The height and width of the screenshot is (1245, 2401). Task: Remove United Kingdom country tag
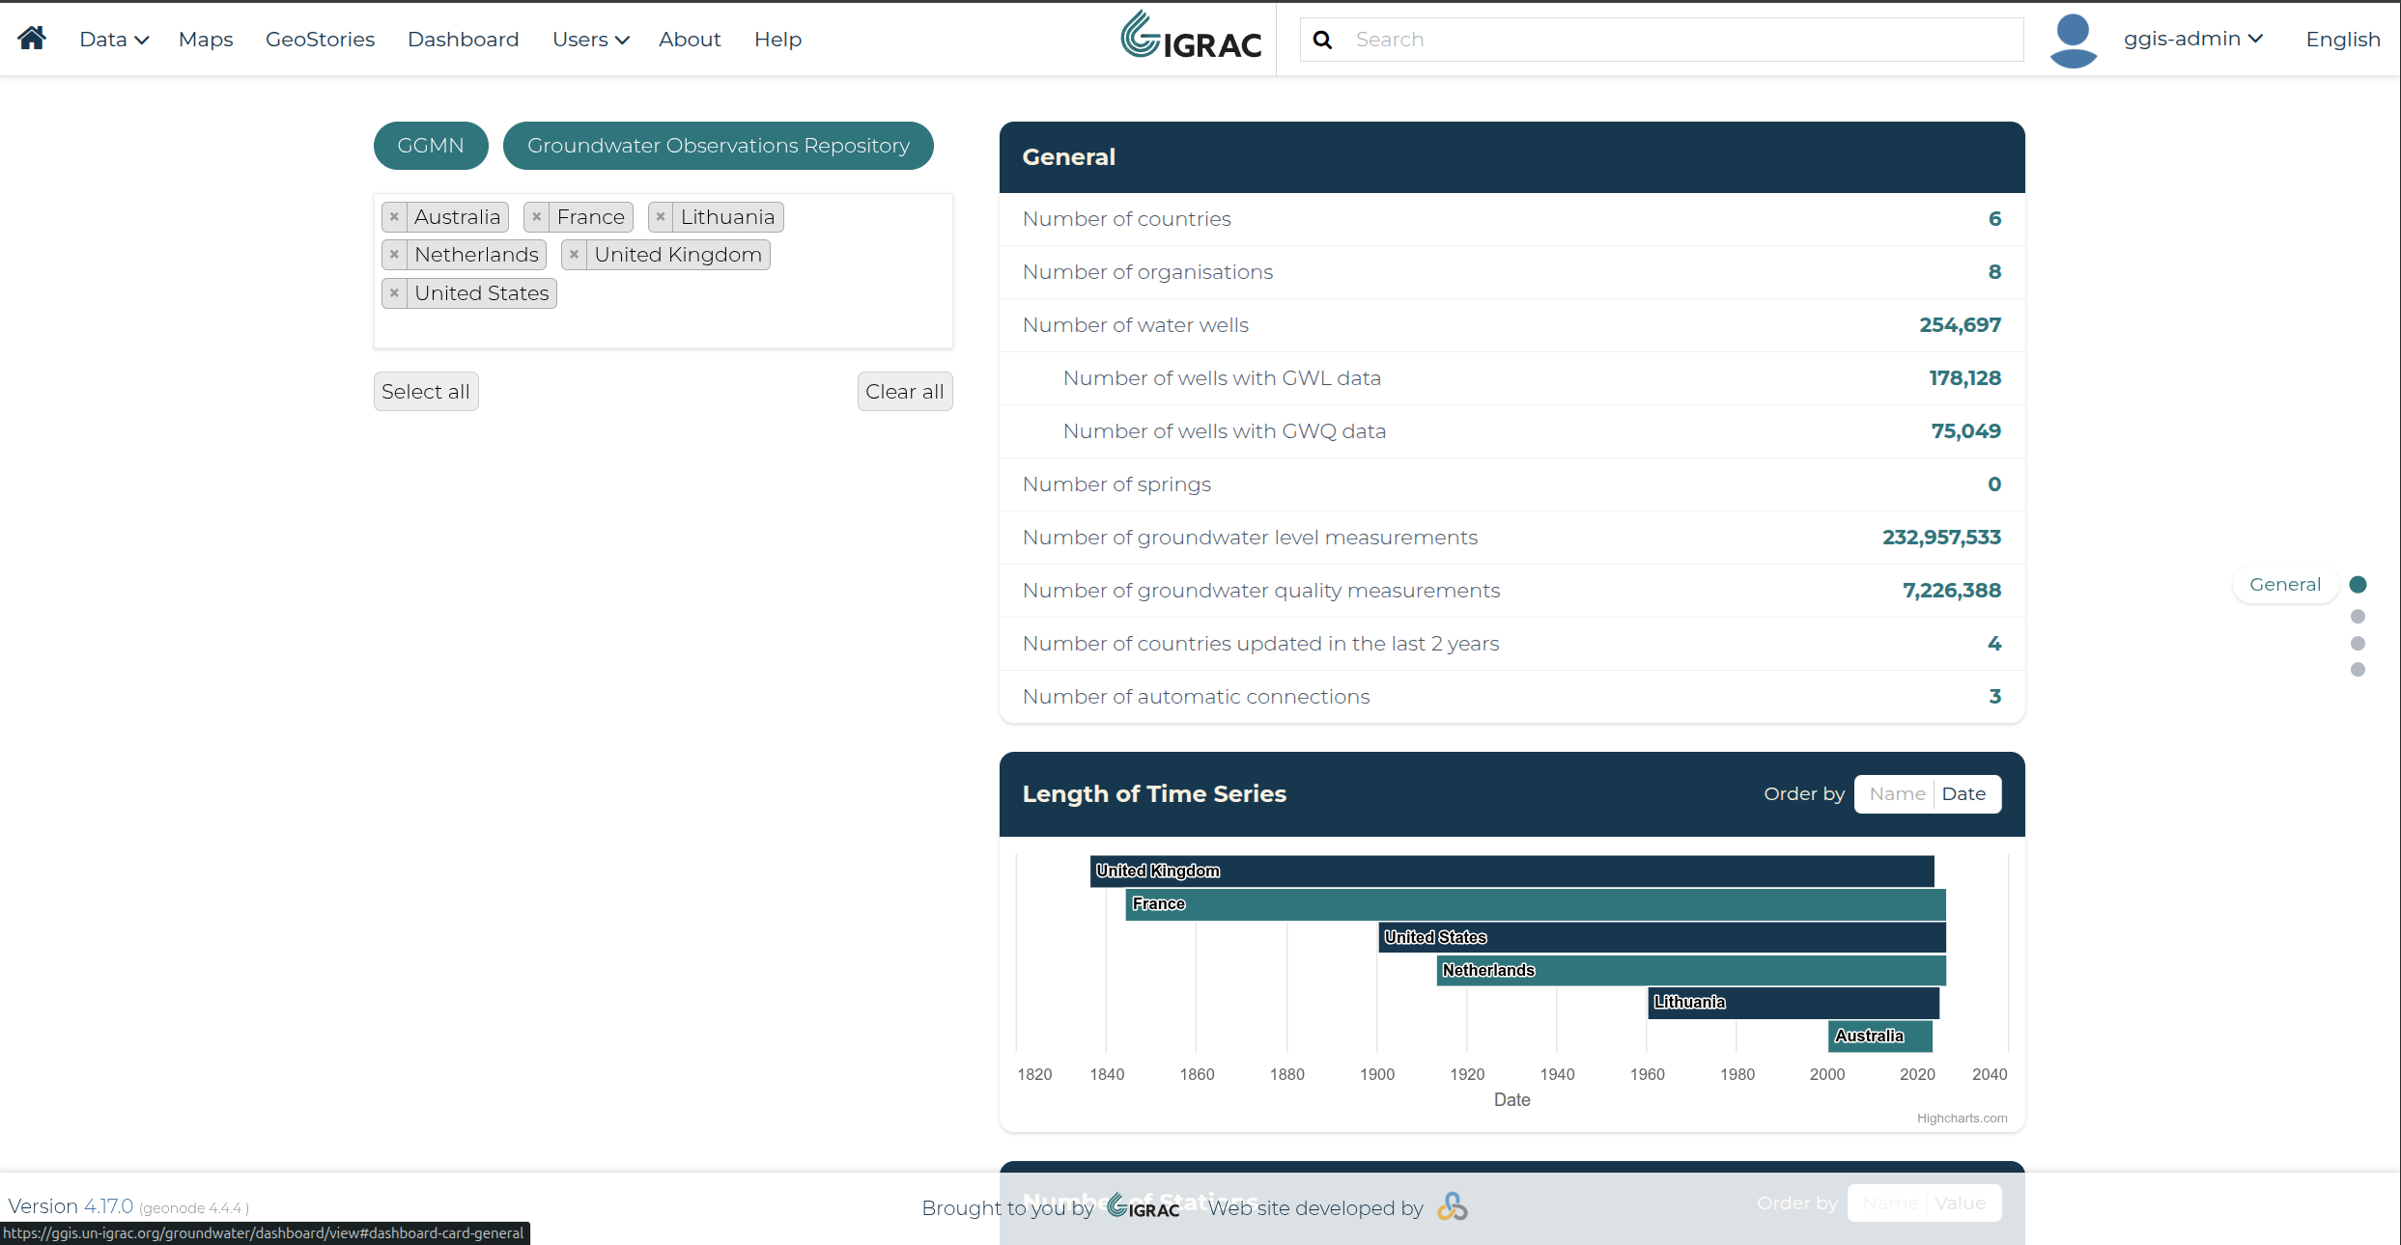tap(574, 255)
